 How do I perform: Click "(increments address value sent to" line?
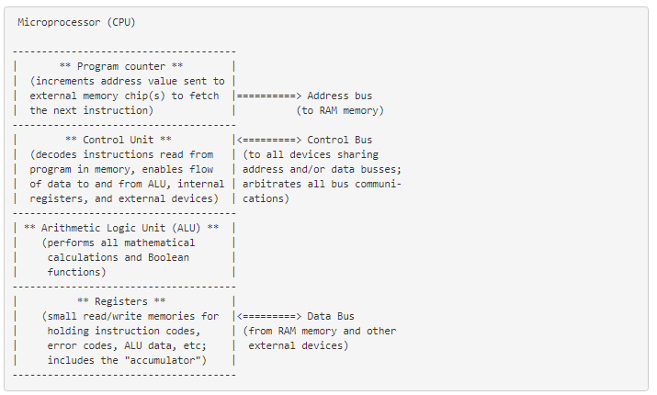[x=126, y=81]
